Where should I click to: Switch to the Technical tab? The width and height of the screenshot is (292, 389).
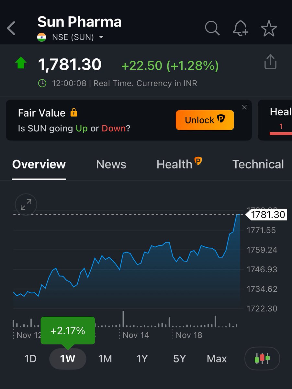258,164
